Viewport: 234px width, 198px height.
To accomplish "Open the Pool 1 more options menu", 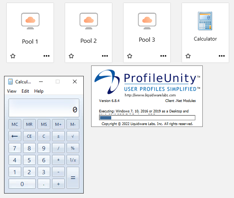I will [47, 56].
